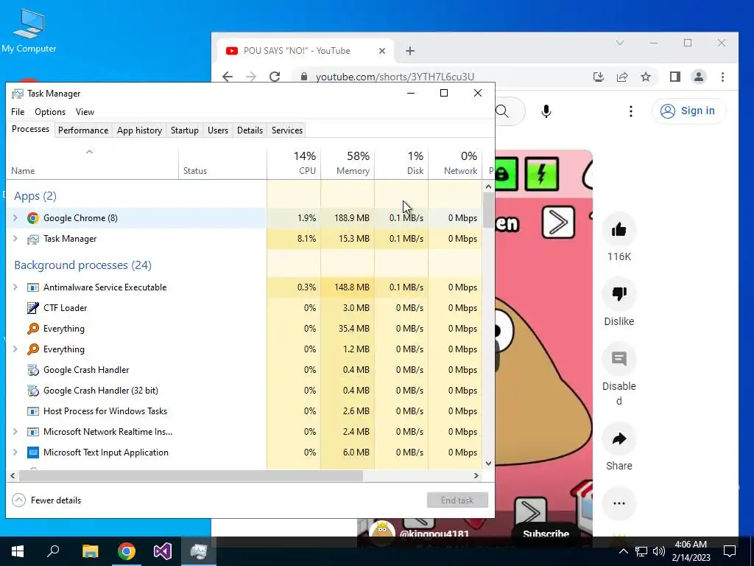
Task: Open taskbar search magnifier
Action: pyautogui.click(x=53, y=551)
